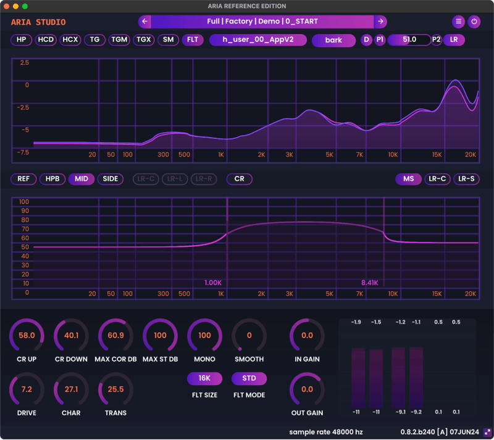Toggle the TGX button
The height and width of the screenshot is (440, 494).
(x=144, y=39)
